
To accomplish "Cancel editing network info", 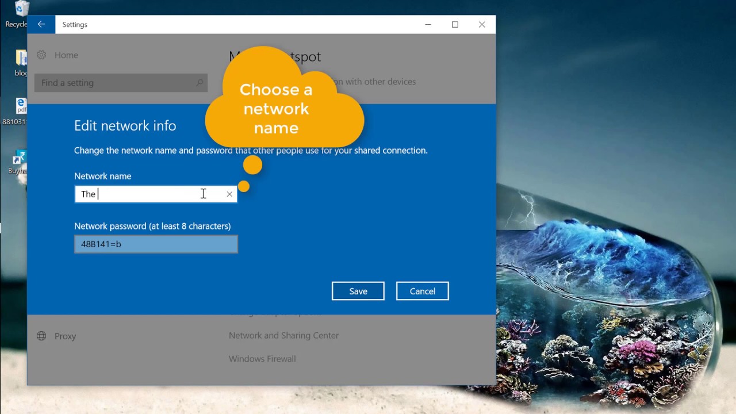I will (x=423, y=291).
